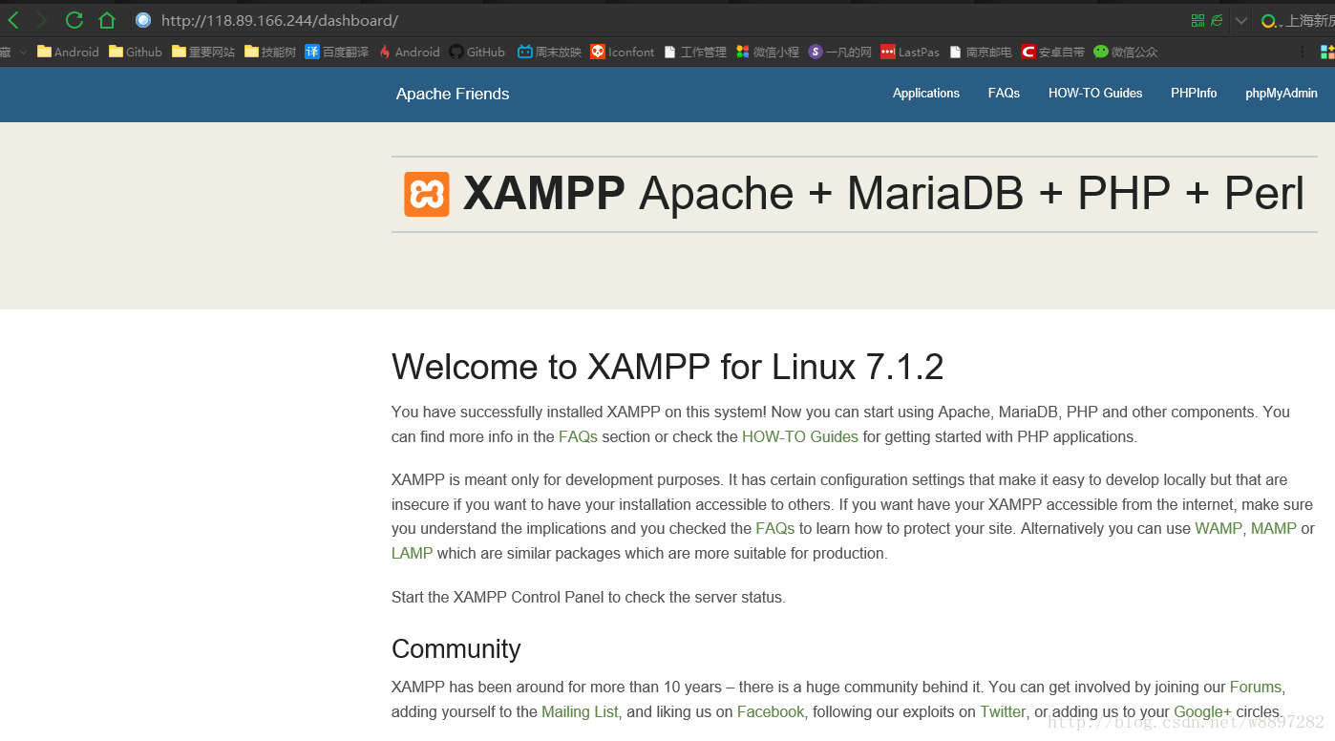Image resolution: width=1335 pixels, height=741 pixels.
Task: Open the 百度翻译 bookmark
Action: click(x=337, y=52)
